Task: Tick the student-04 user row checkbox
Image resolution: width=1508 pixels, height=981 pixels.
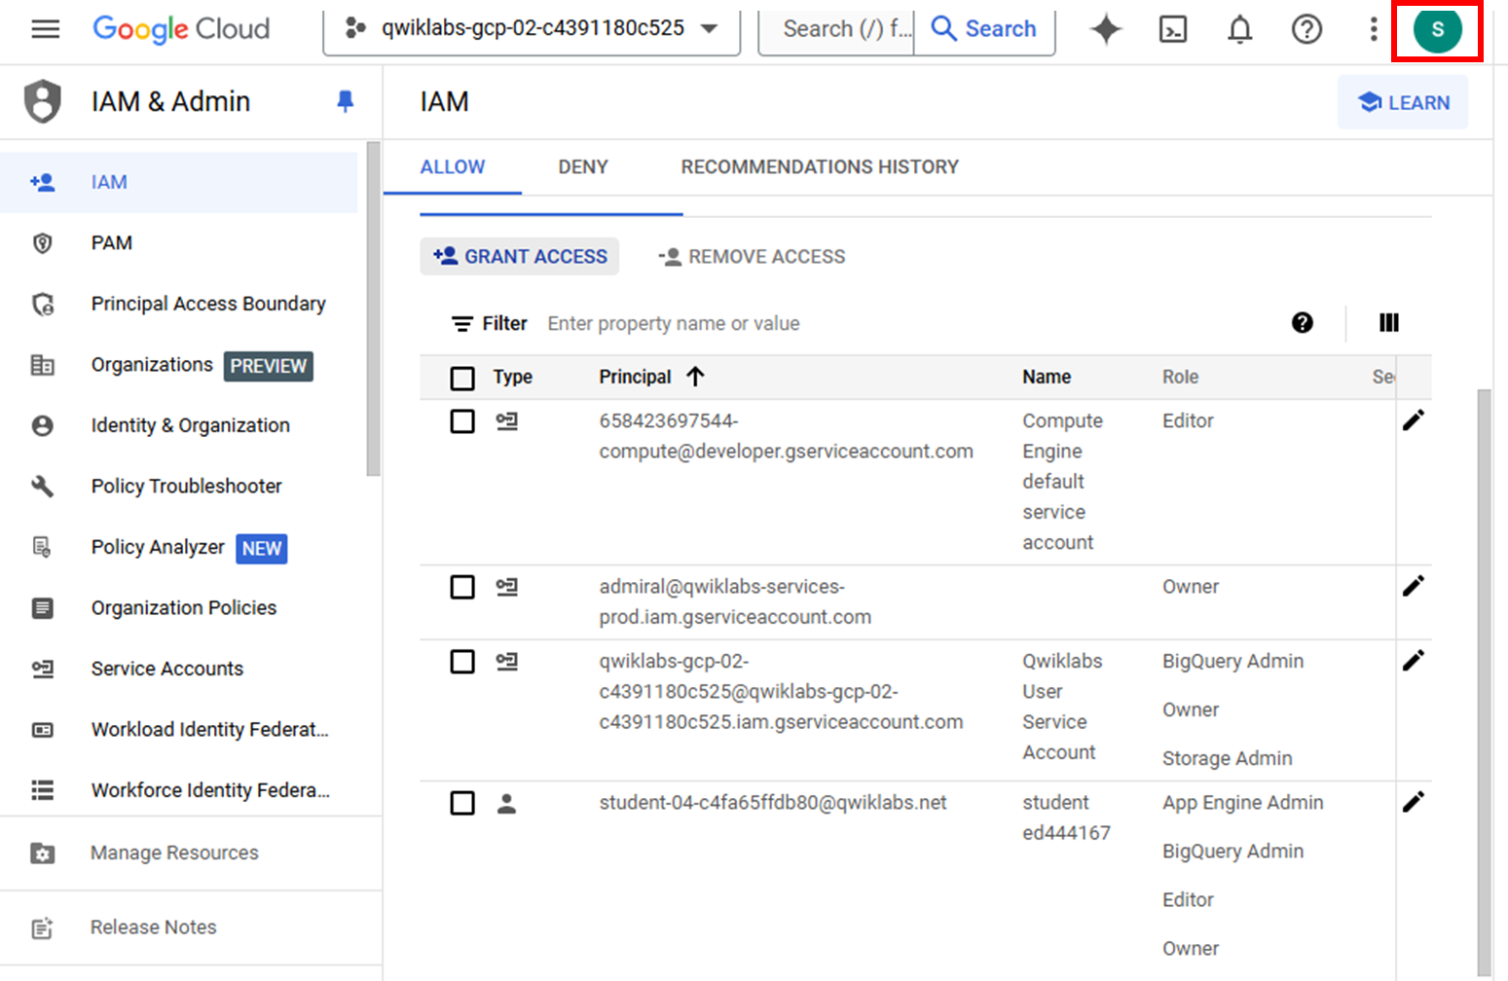Action: coord(462,803)
